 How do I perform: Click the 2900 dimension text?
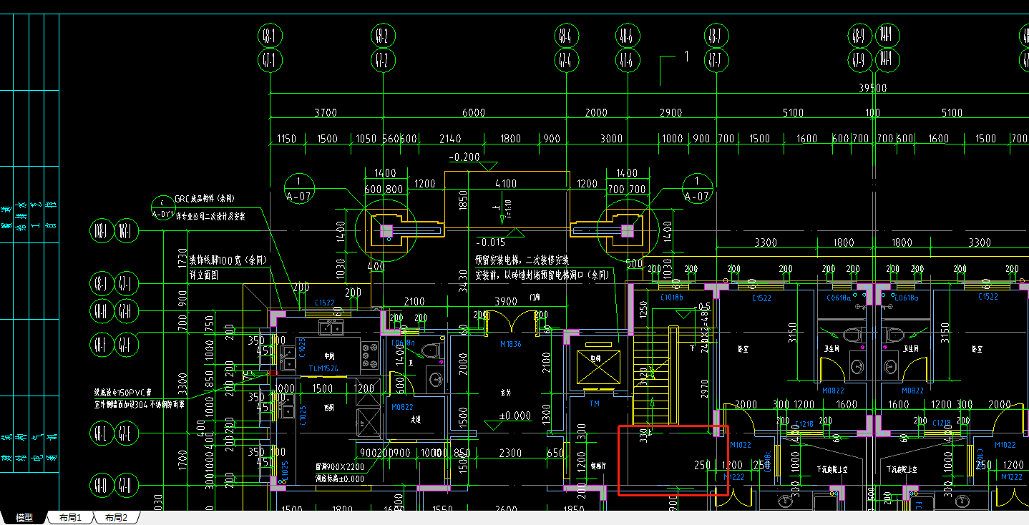[670, 112]
